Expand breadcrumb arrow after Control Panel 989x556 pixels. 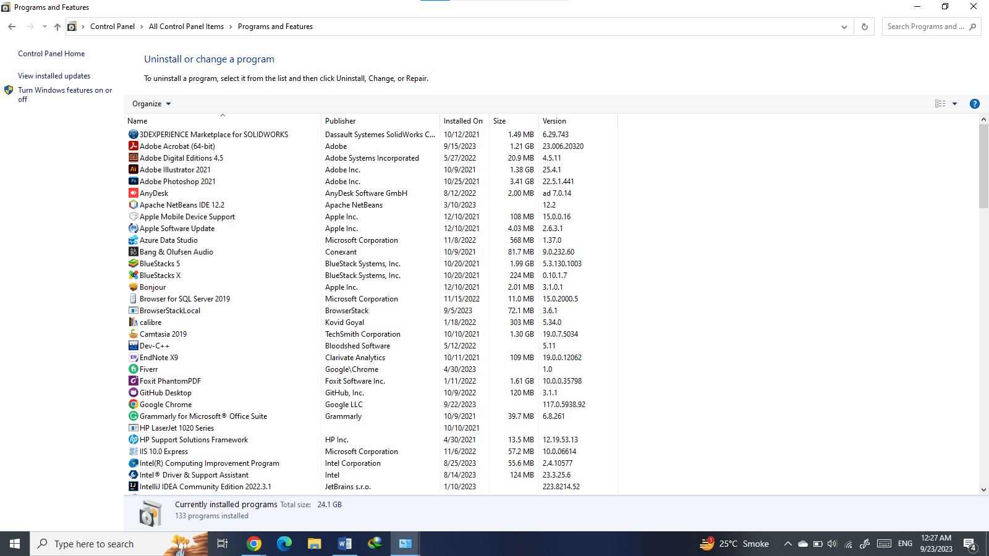point(142,27)
